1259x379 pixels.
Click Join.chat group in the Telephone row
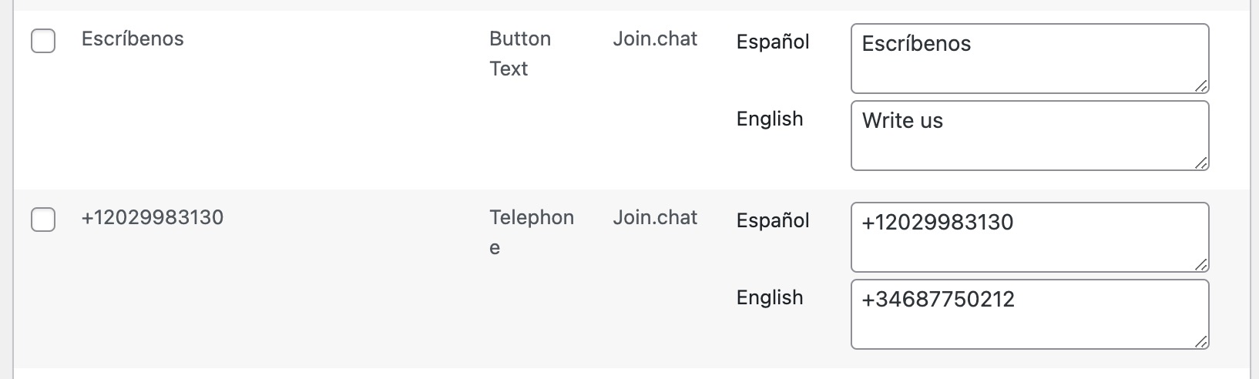point(655,218)
